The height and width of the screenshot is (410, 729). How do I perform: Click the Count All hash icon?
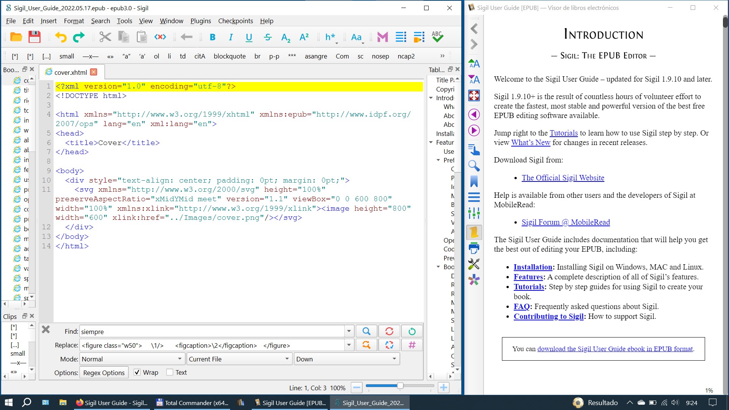click(x=412, y=345)
